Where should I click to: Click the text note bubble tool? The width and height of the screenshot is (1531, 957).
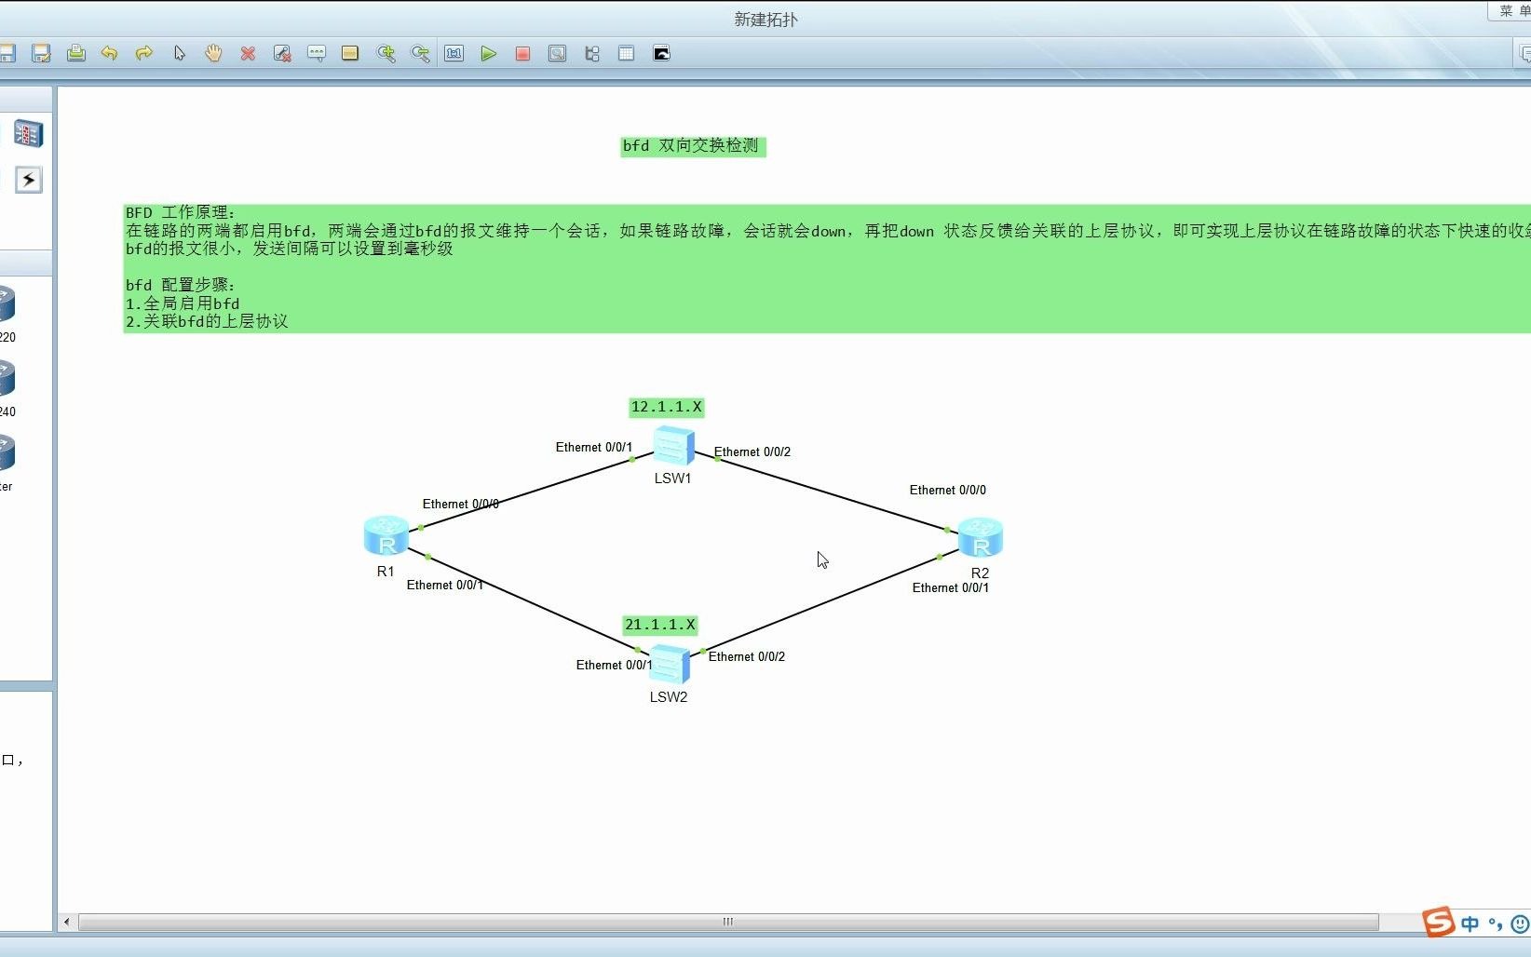(317, 53)
